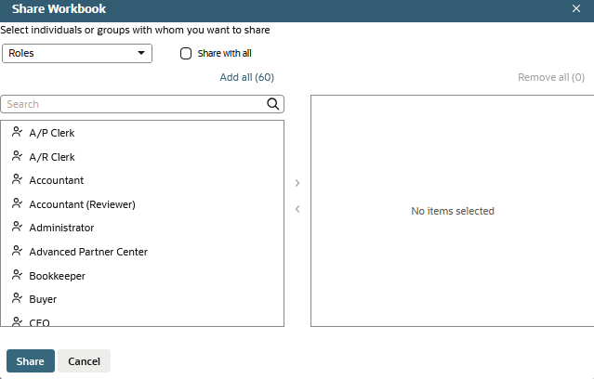Click the role icon beside Accountant
Image resolution: width=594 pixels, height=379 pixels.
pyautogui.click(x=17, y=179)
